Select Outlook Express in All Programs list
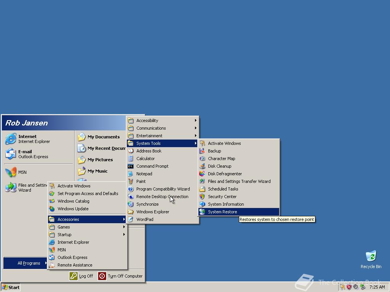390x292 pixels. [87, 257]
